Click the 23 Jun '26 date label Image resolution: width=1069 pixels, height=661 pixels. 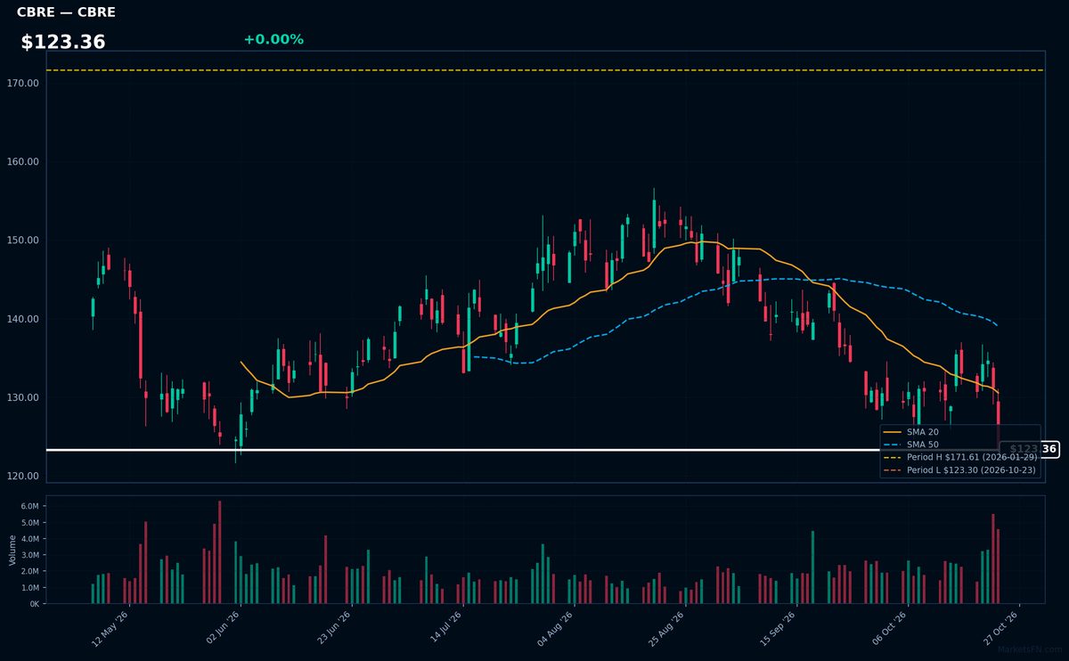[x=333, y=628]
